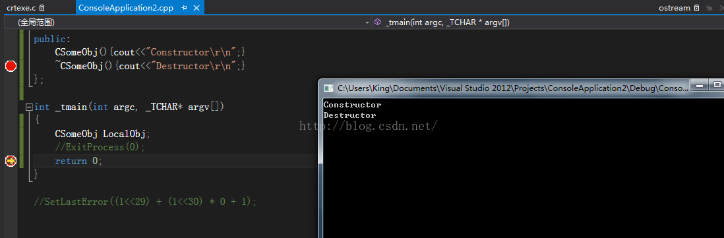Toggle the breakpoint at return 0 line
The width and height of the screenshot is (724, 238).
(11, 161)
